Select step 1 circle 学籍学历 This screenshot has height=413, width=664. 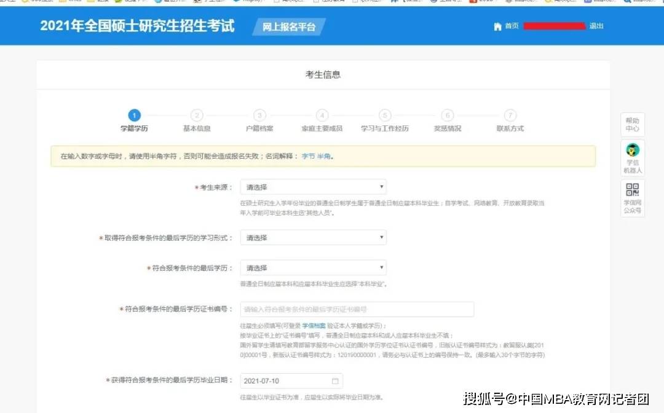coord(134,115)
